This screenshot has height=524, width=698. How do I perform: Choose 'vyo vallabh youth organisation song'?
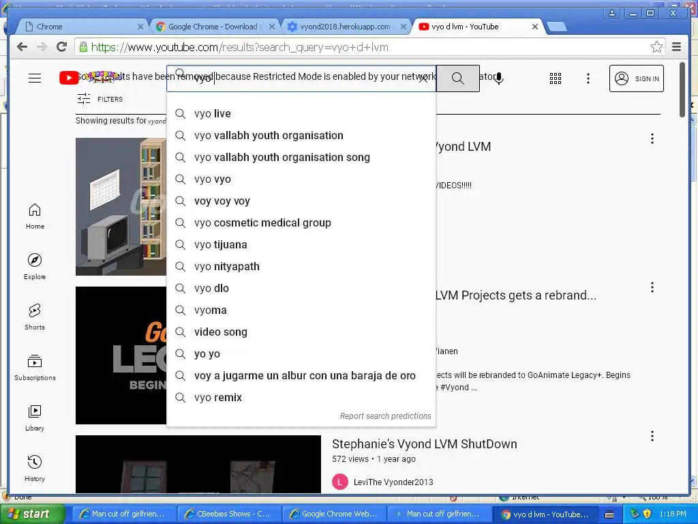click(301, 158)
